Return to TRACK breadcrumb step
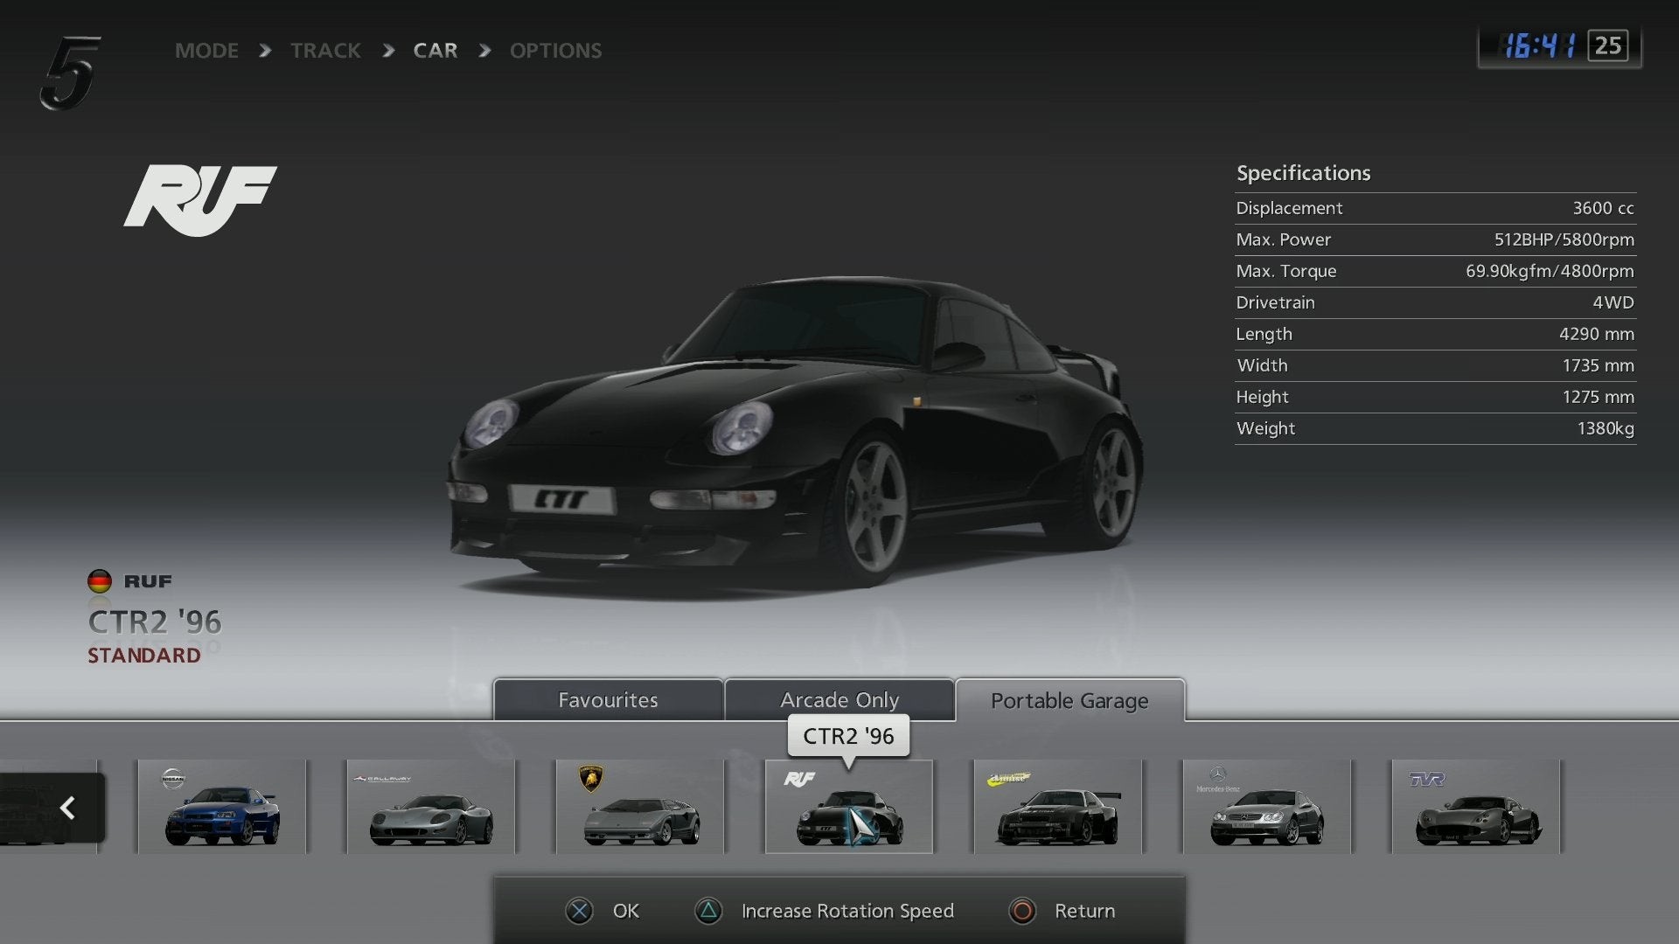Image resolution: width=1679 pixels, height=944 pixels. coord(325,51)
